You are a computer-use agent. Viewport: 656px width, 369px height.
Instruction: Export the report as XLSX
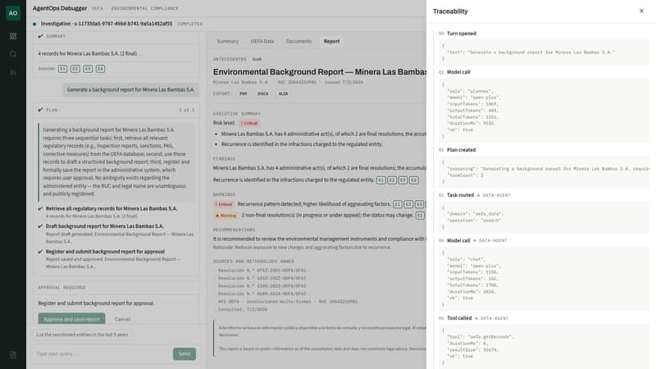[x=283, y=93]
